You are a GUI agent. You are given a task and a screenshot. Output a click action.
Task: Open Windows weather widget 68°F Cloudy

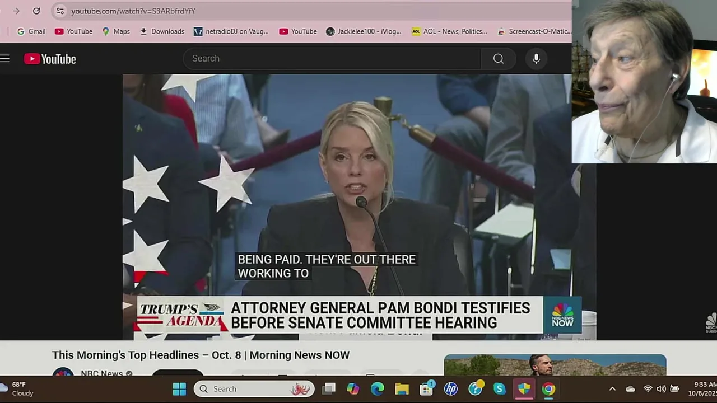[x=18, y=388]
